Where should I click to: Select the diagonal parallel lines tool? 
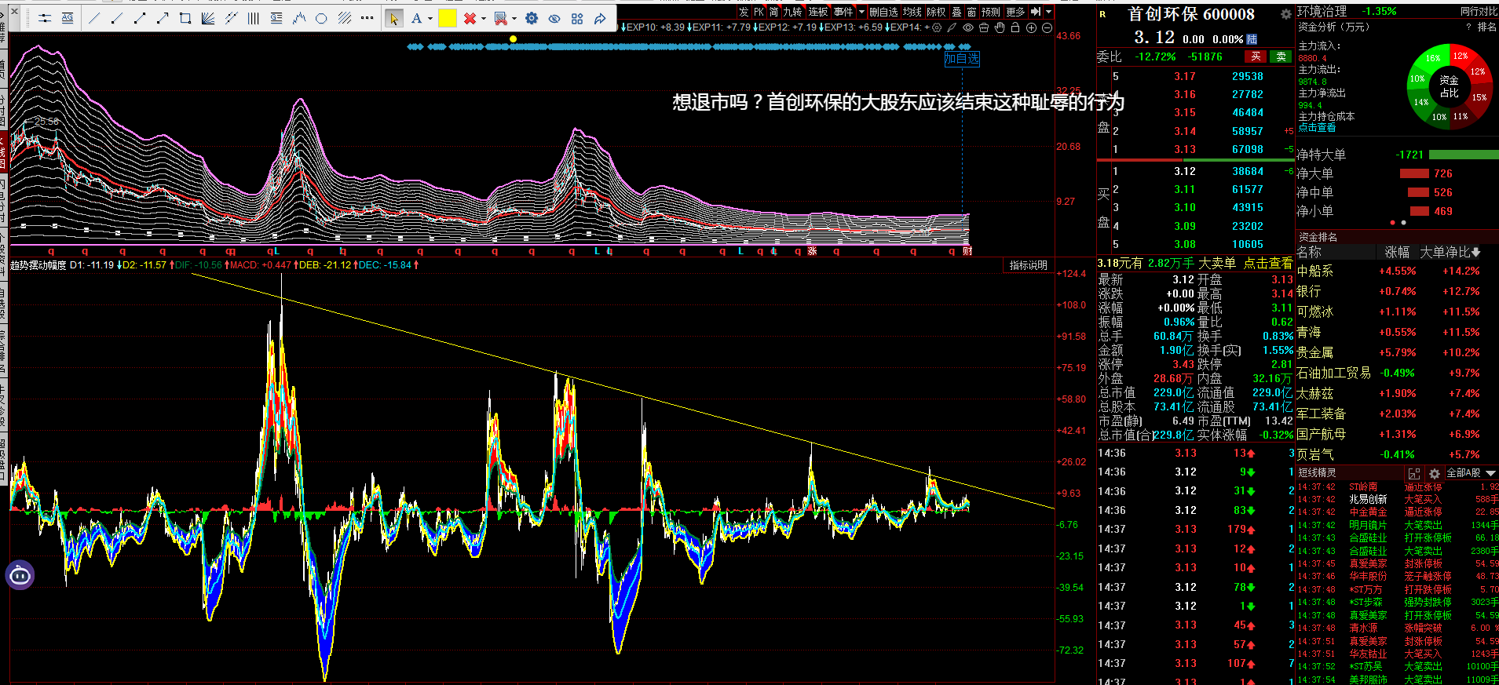tap(344, 18)
